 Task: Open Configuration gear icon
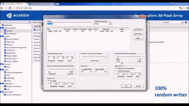click(5, 34)
